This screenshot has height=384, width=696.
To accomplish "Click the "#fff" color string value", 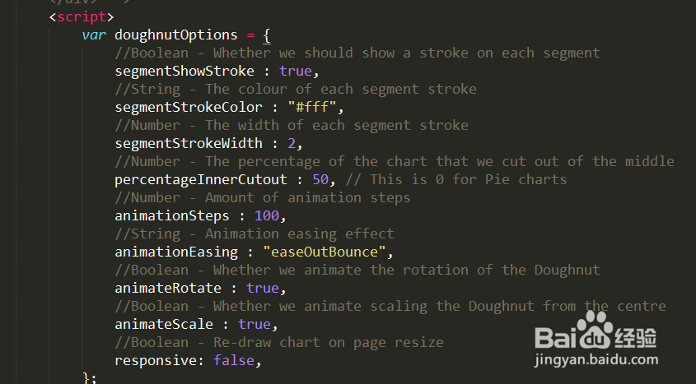I will pos(311,107).
